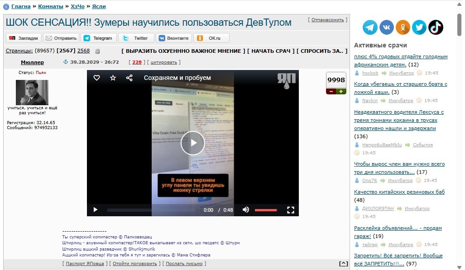Open the VK round social icon

point(386,28)
